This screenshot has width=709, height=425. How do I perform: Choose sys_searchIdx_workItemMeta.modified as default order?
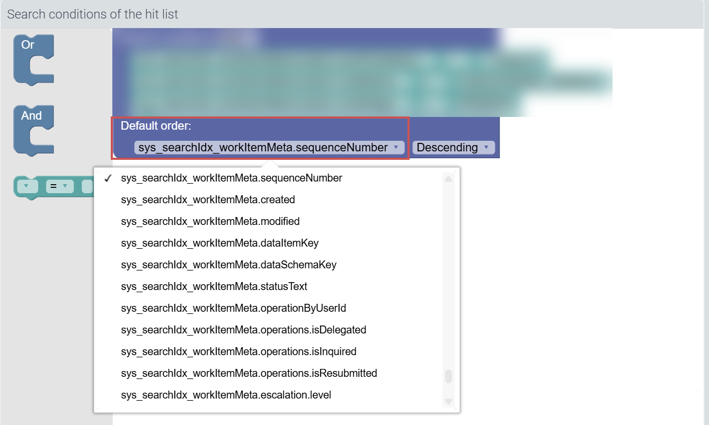pyautogui.click(x=210, y=221)
